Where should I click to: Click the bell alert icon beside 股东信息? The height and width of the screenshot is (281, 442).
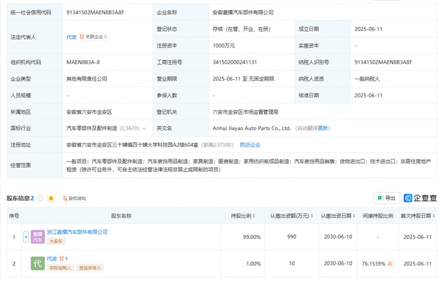[x=51, y=199]
